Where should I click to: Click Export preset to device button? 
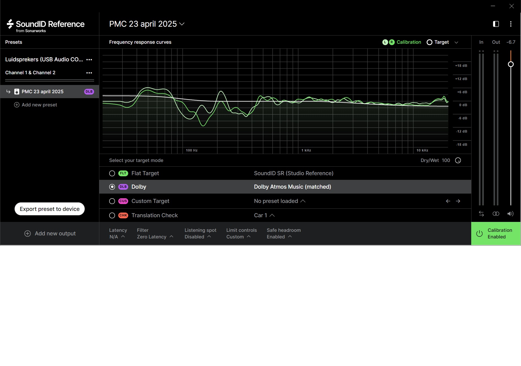point(50,209)
